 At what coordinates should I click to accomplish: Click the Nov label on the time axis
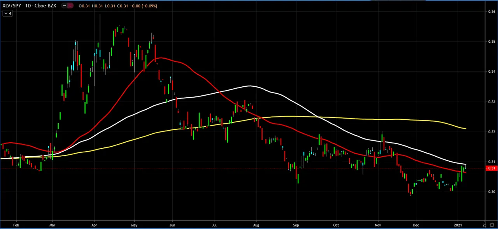(x=378, y=225)
